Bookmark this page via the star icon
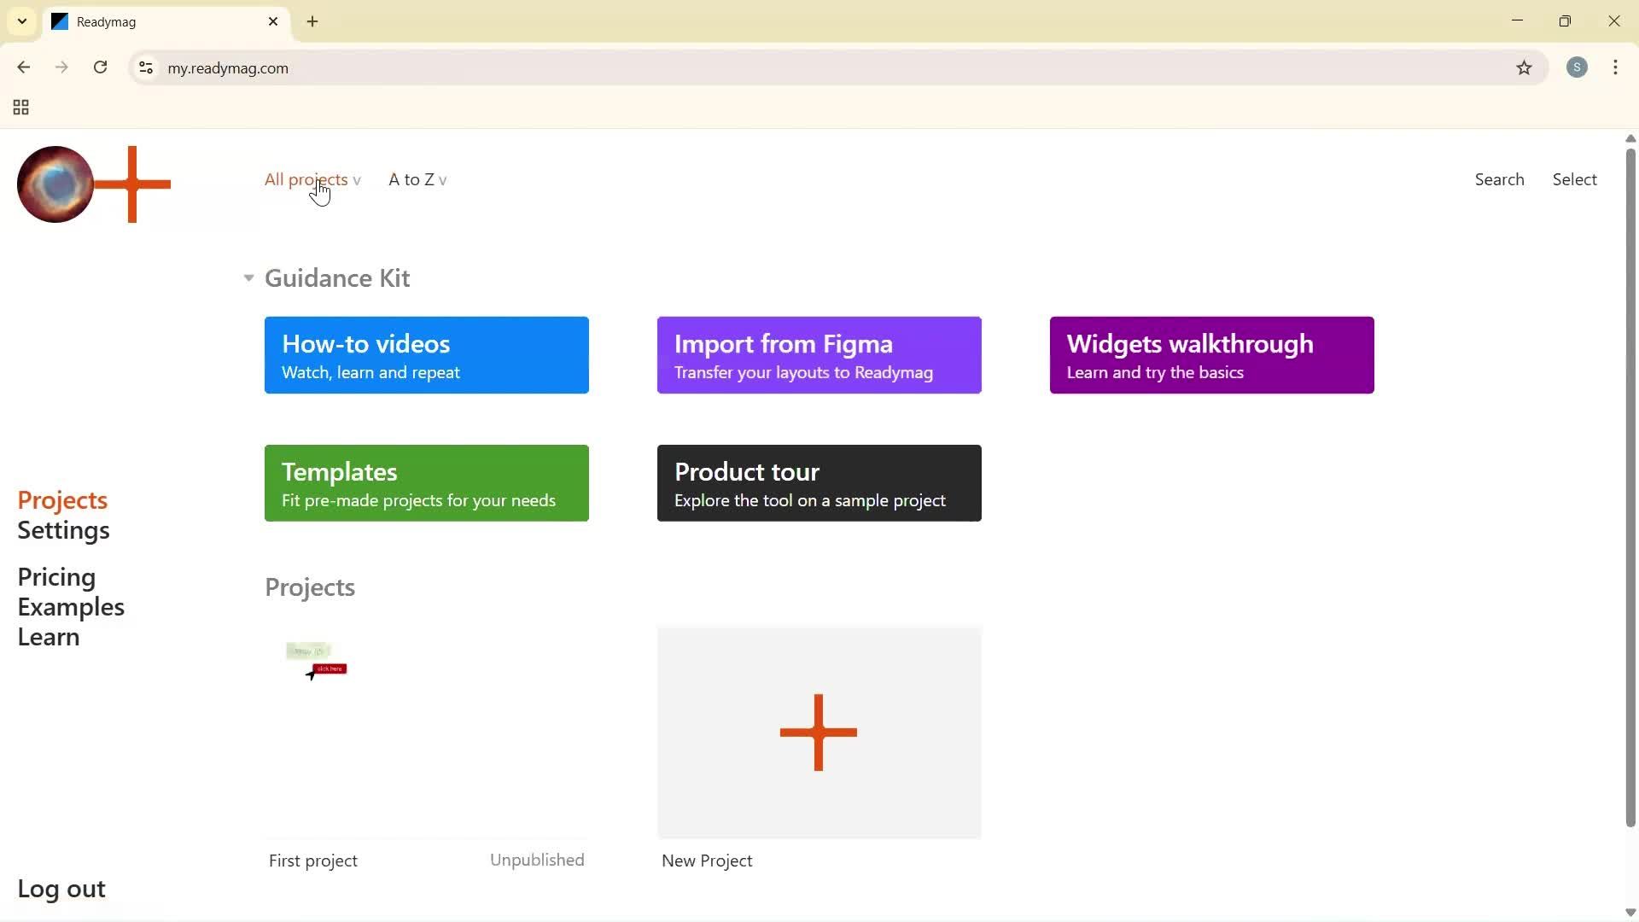Image resolution: width=1639 pixels, height=922 pixels. pos(1525,68)
